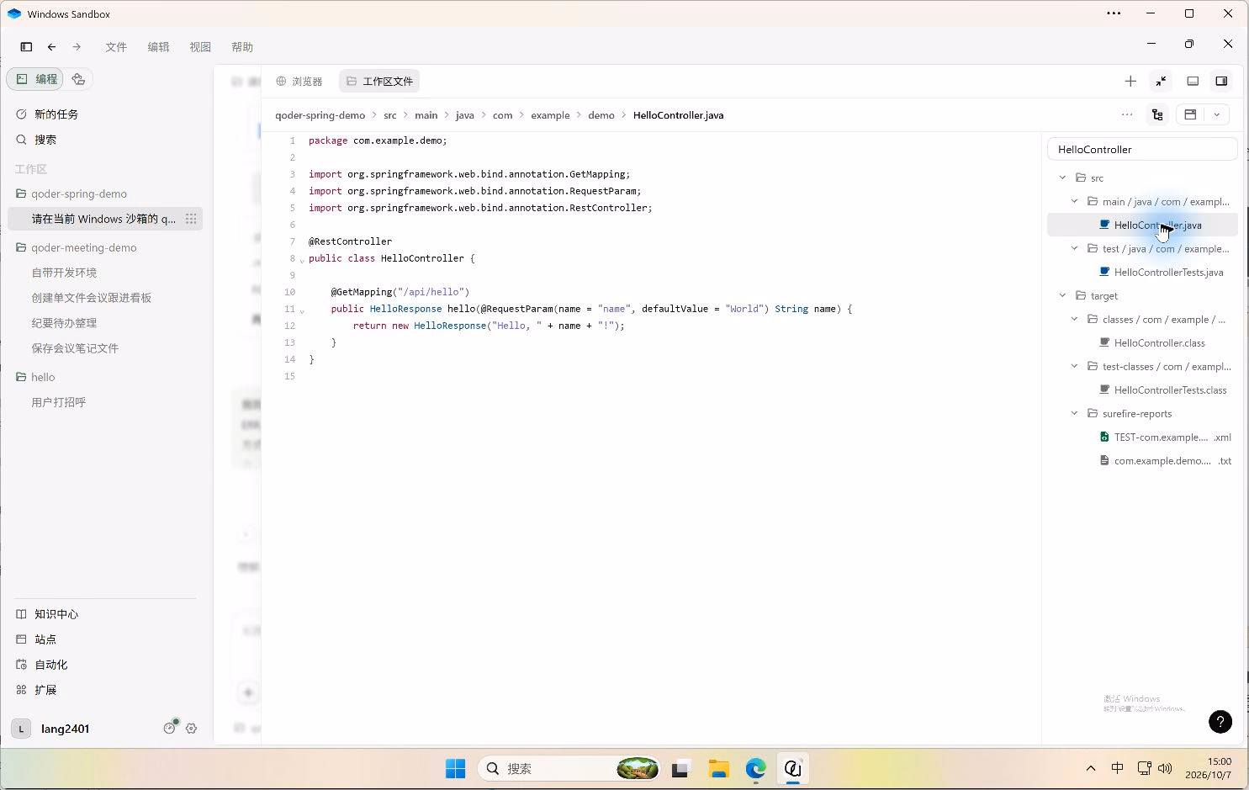
Task: Switch to the 工作区文件 tab
Action: coord(379,82)
